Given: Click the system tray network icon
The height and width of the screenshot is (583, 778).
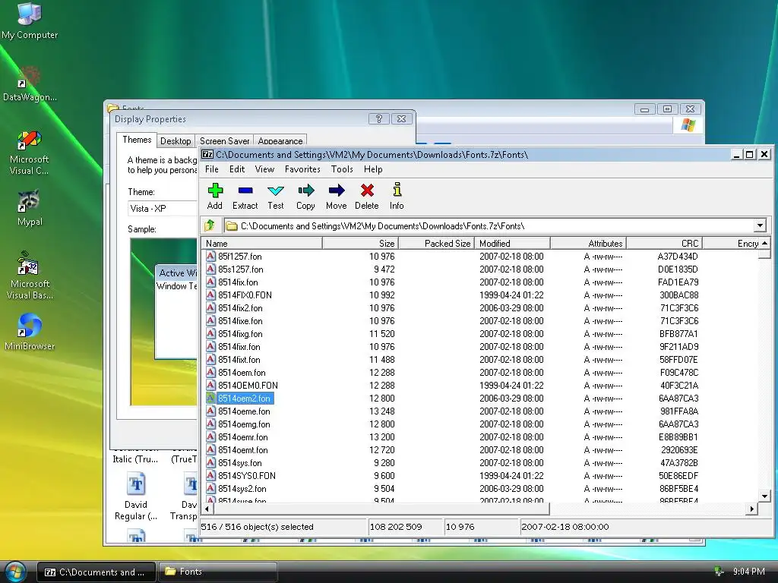Looking at the screenshot, I should [x=718, y=572].
